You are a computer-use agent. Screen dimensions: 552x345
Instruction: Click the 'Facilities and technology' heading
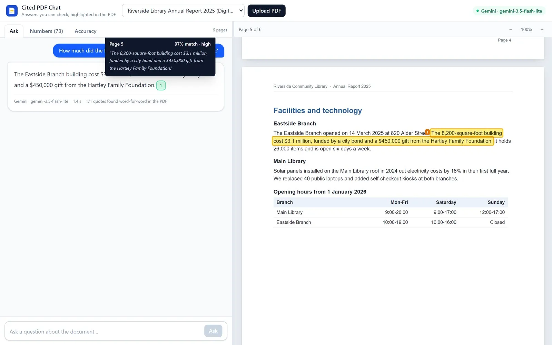click(x=317, y=110)
